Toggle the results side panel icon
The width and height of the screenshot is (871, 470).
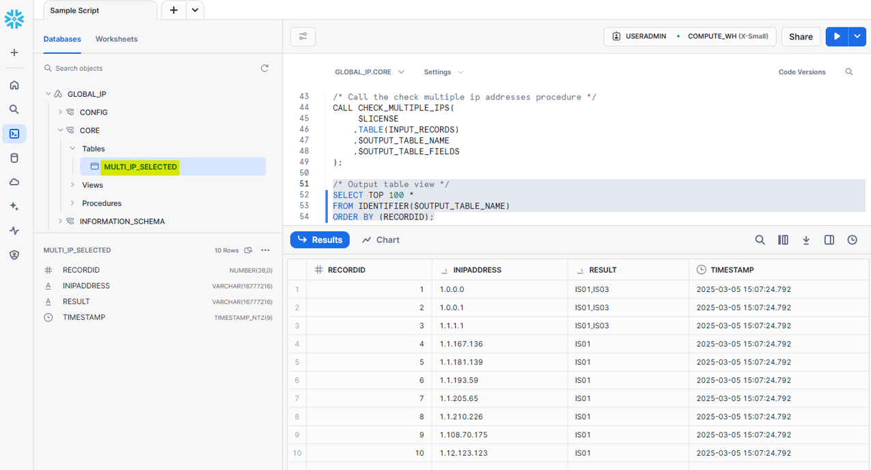(x=829, y=240)
